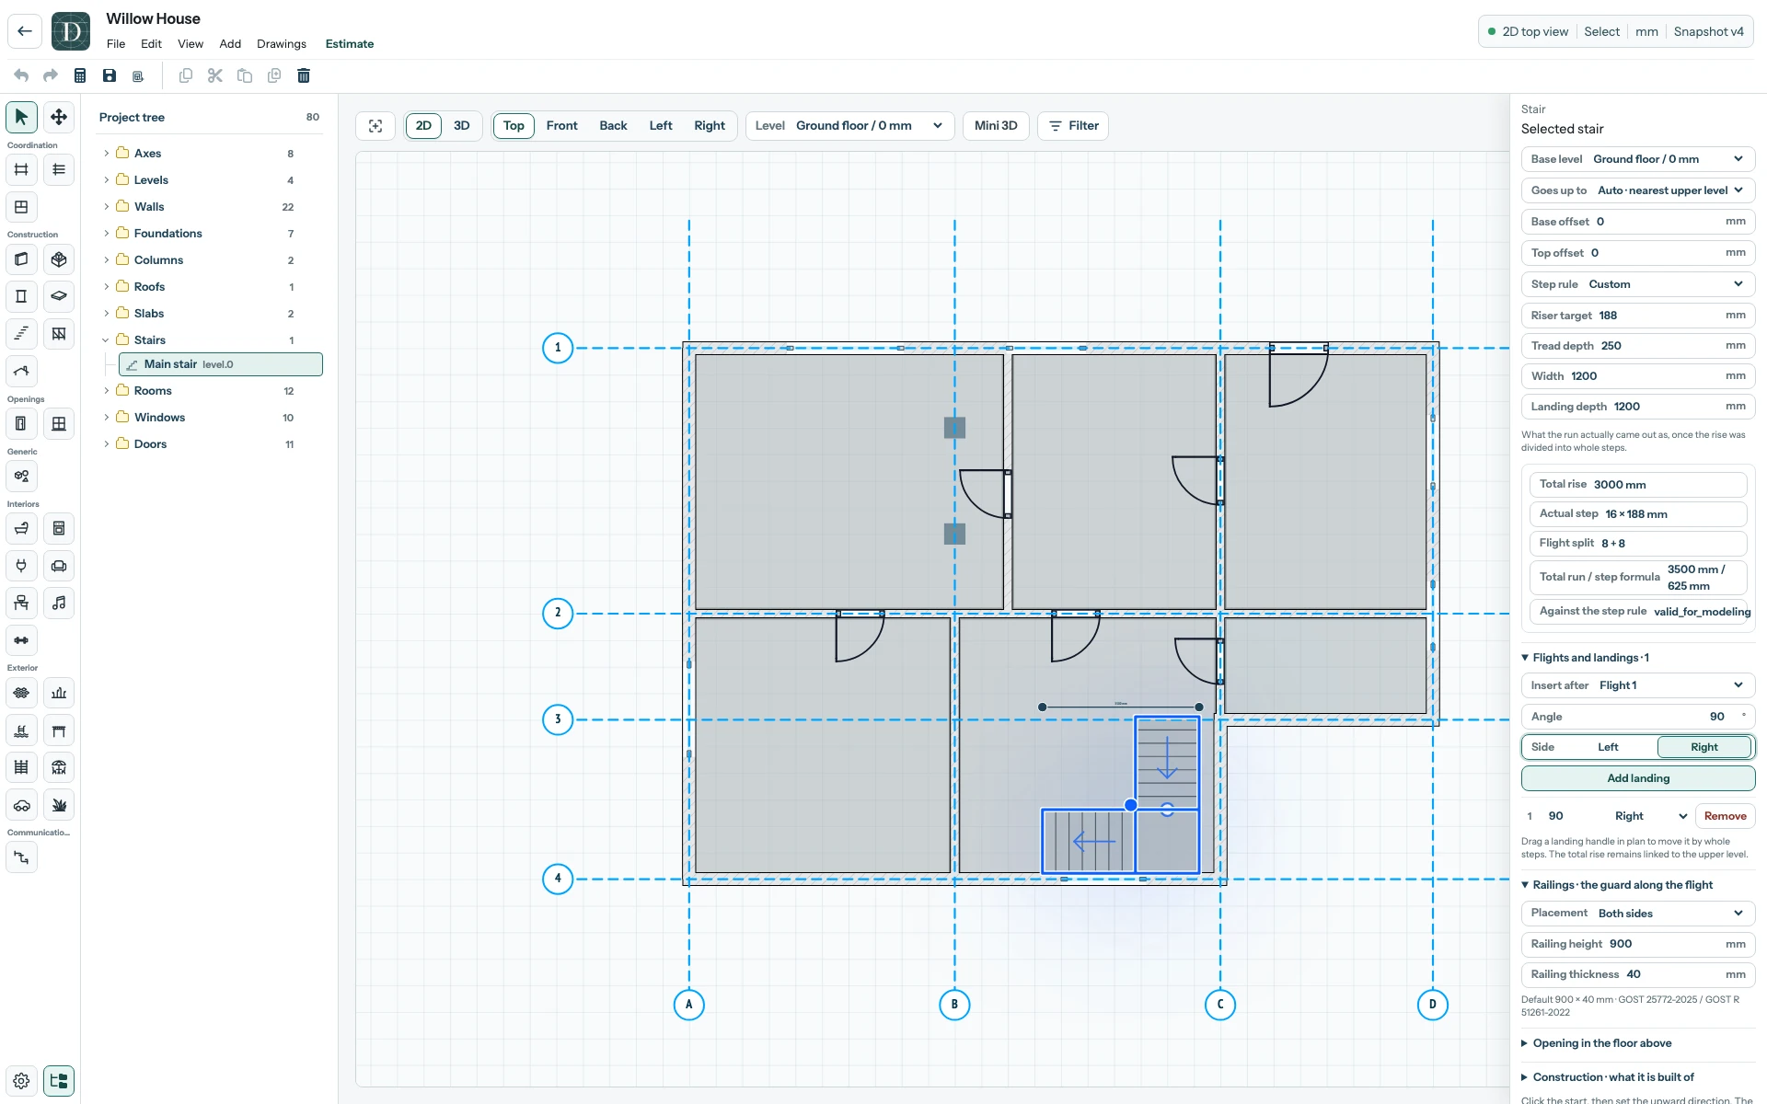This screenshot has width=1767, height=1104.
Task: Choose the Front view projection
Action: [562, 126]
